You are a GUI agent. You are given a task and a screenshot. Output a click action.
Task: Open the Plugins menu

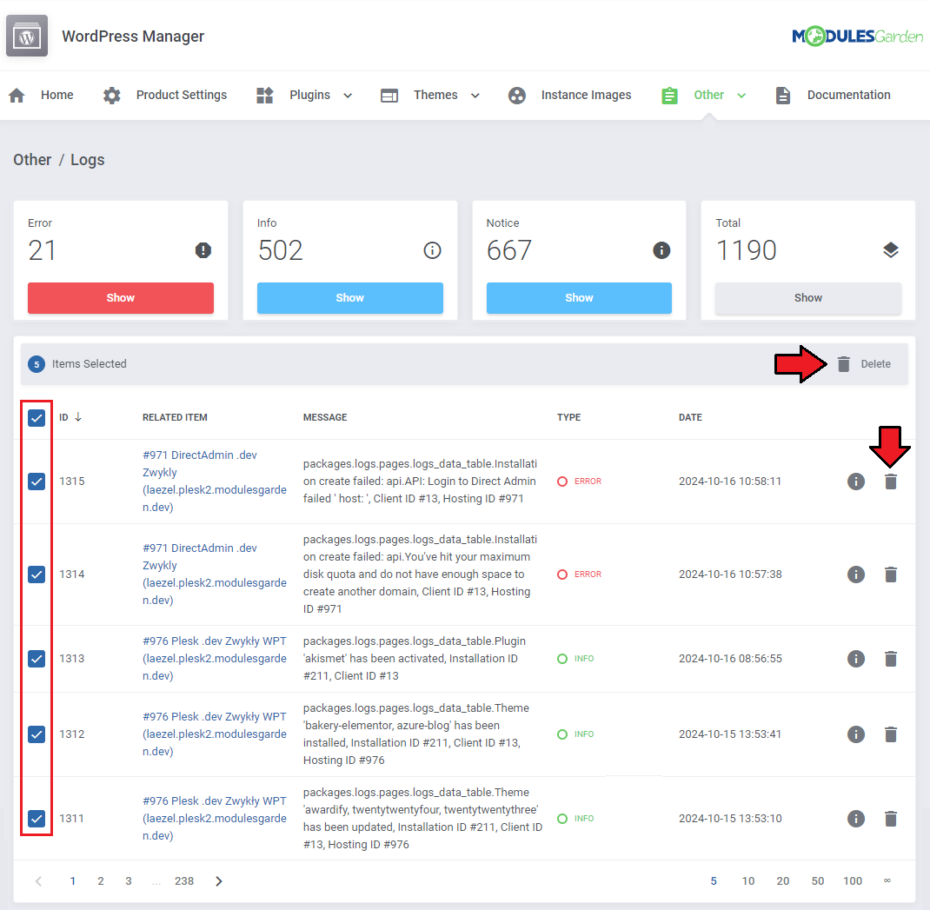pos(309,95)
